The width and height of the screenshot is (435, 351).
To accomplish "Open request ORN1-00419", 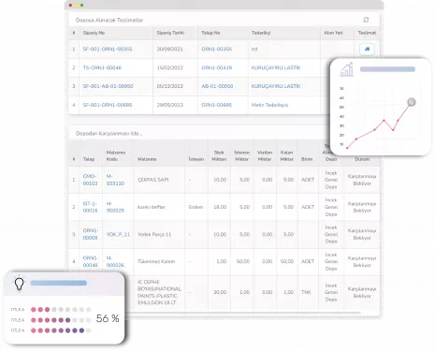I will point(217,67).
